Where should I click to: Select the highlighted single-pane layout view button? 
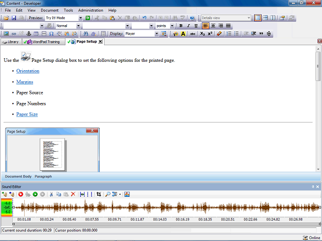[258, 18]
